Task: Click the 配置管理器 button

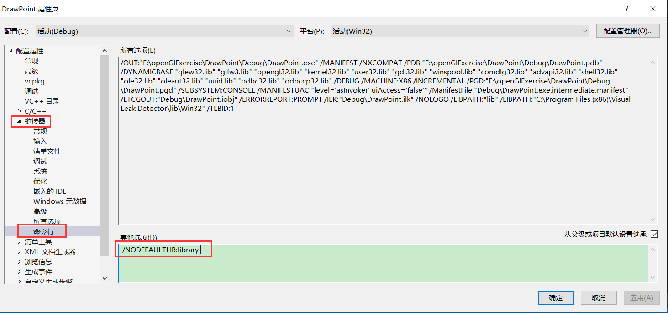Action: point(627,31)
